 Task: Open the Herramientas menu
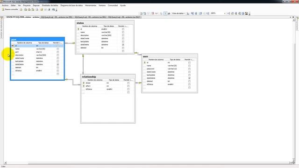[x=91, y=6]
